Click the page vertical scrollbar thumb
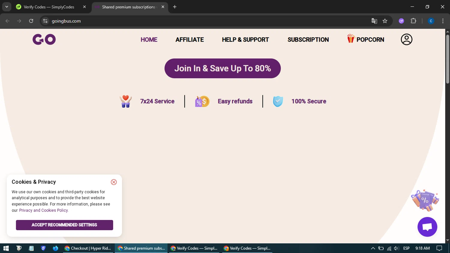Viewport: 450px width, 253px height. 448,59
